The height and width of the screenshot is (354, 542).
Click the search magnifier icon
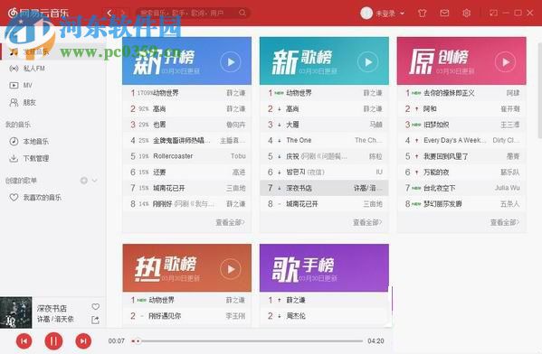tap(242, 13)
